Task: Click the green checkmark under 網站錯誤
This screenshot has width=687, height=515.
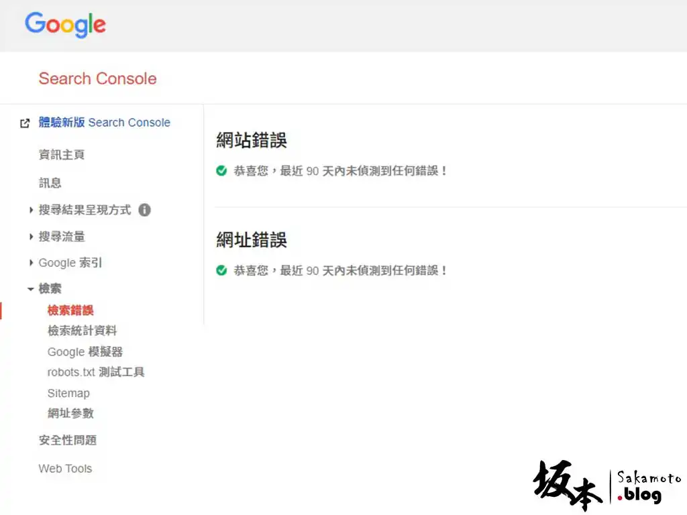Action: click(221, 171)
